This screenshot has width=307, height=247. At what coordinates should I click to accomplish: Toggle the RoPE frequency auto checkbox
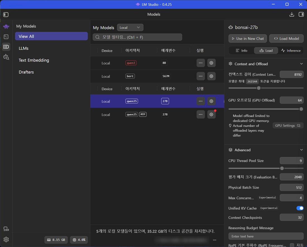click(292, 245)
